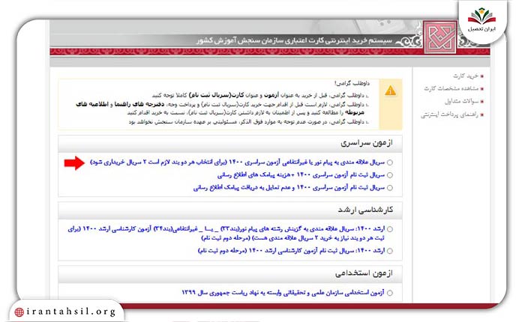Open مشاهده مشخصات کارت in the sidebar
The height and width of the screenshot is (322, 525).
click(451, 88)
